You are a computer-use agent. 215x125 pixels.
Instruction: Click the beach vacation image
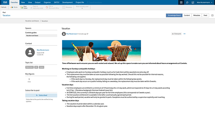coord(102,51)
